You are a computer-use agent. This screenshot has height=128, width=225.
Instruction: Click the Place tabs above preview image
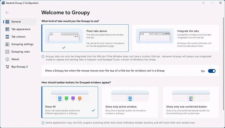tap(64, 36)
